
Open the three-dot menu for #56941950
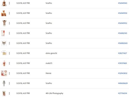pyautogui.click(x=9, y=13)
